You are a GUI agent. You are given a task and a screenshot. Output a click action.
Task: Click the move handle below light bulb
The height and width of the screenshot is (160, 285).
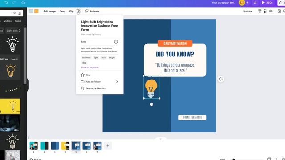tap(151, 104)
